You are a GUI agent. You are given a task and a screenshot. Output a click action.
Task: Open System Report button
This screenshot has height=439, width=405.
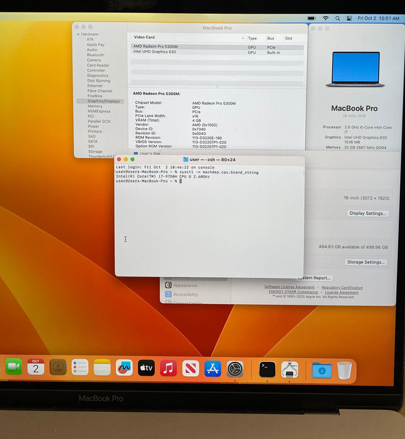[314, 278]
